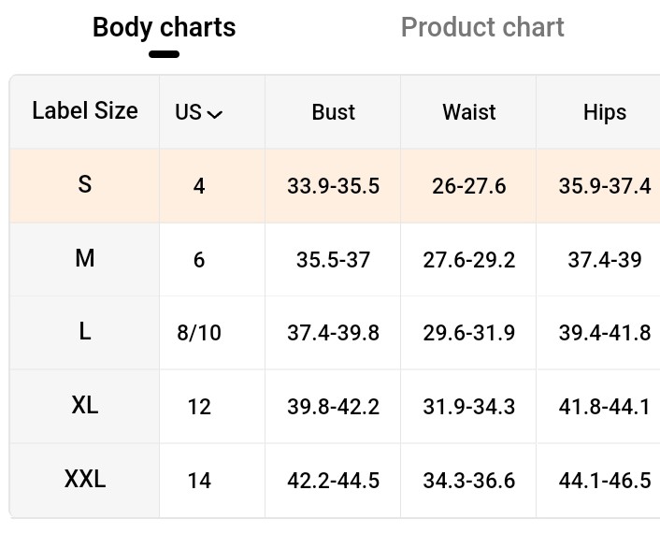Click the Waist column header
Image resolution: width=660 pixels, height=548 pixels.
[468, 112]
